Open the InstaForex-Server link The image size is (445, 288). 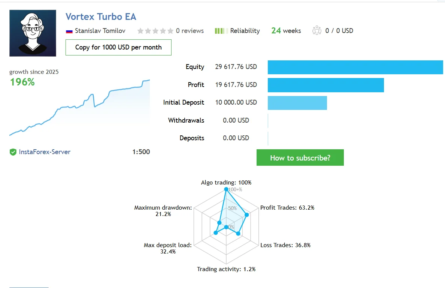45,152
